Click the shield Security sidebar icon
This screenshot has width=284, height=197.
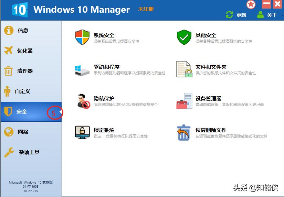[8, 111]
